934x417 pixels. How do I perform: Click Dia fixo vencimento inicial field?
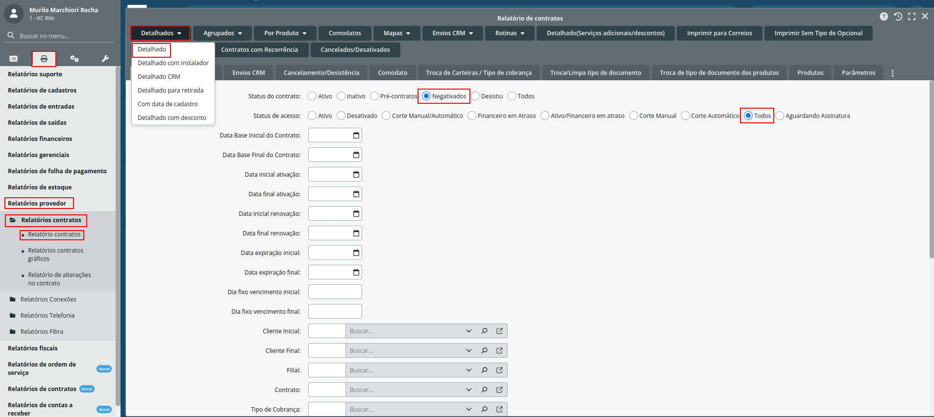335,292
